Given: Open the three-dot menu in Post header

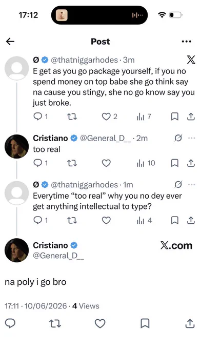Looking at the screenshot, I should 186,42.
